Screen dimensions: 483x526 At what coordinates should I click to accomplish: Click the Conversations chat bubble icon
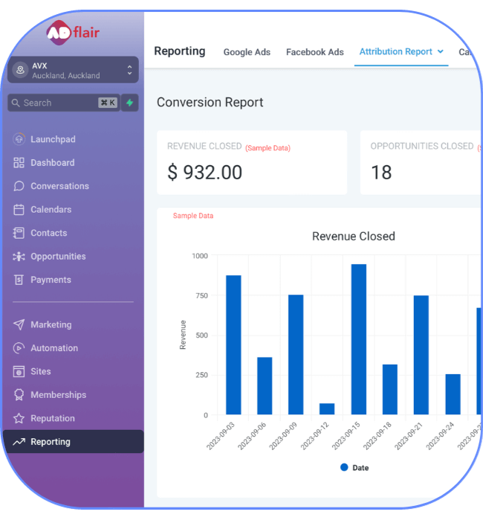pyautogui.click(x=19, y=186)
